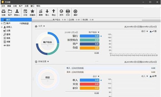Image resolution: width=161 pixels, height=97 pixels.
Task: Switch 银行 chart to line graph icon
Action: (153, 31)
